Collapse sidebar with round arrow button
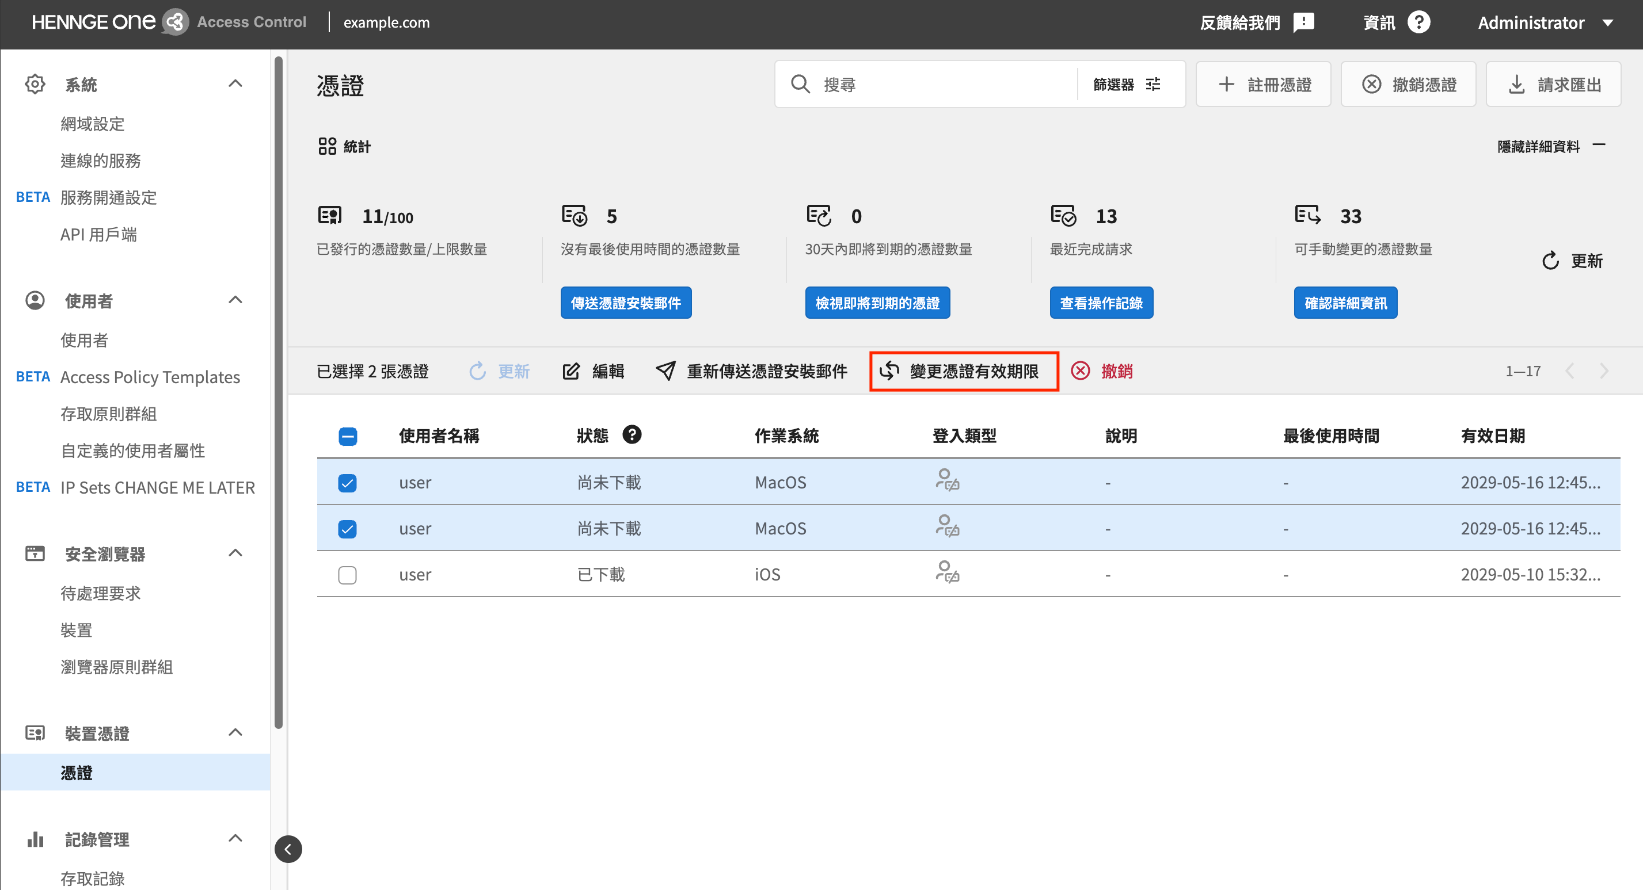 [288, 849]
